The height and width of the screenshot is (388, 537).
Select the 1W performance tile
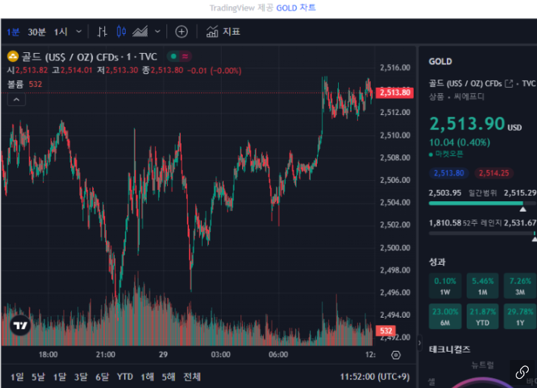pos(445,286)
